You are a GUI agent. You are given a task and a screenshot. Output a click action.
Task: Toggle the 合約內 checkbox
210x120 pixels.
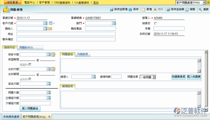pyautogui.click(x=30, y=79)
